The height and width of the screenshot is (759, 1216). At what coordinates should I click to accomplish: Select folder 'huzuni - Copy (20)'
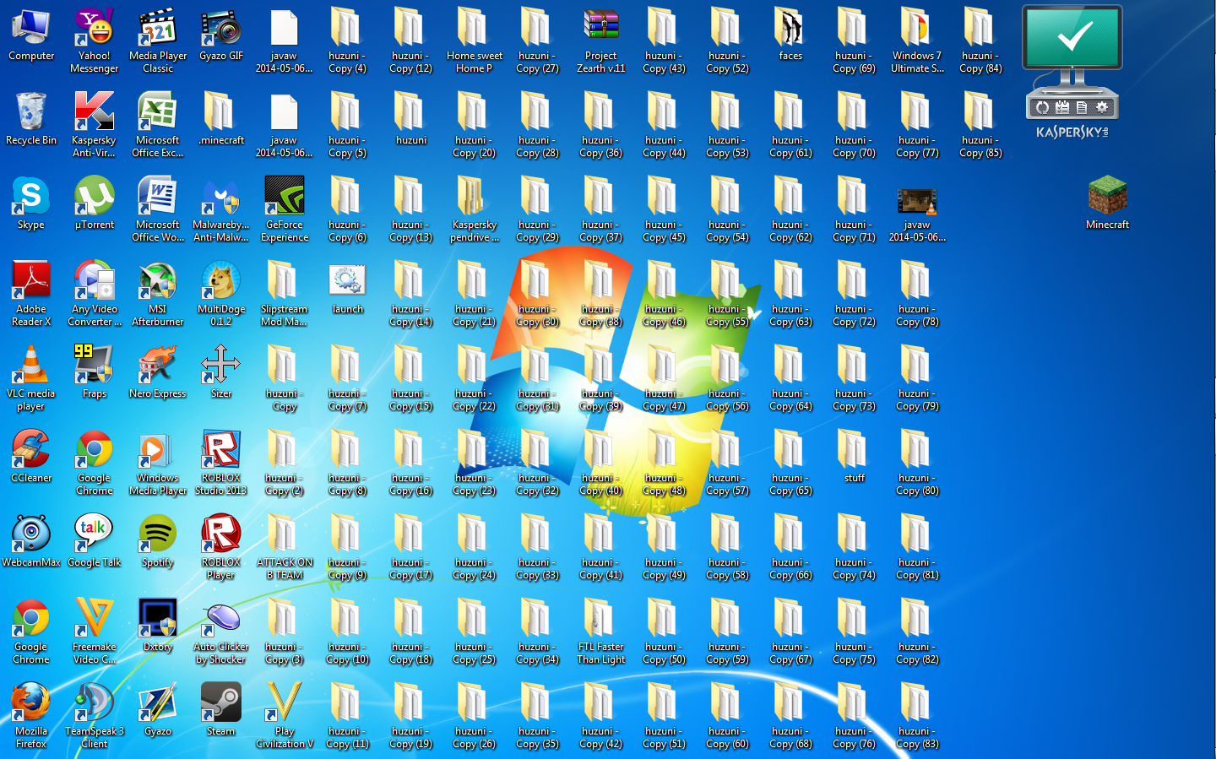pyautogui.click(x=475, y=126)
